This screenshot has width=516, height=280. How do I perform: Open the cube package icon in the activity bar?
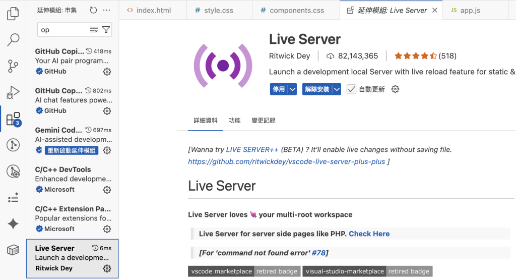pyautogui.click(x=13, y=250)
